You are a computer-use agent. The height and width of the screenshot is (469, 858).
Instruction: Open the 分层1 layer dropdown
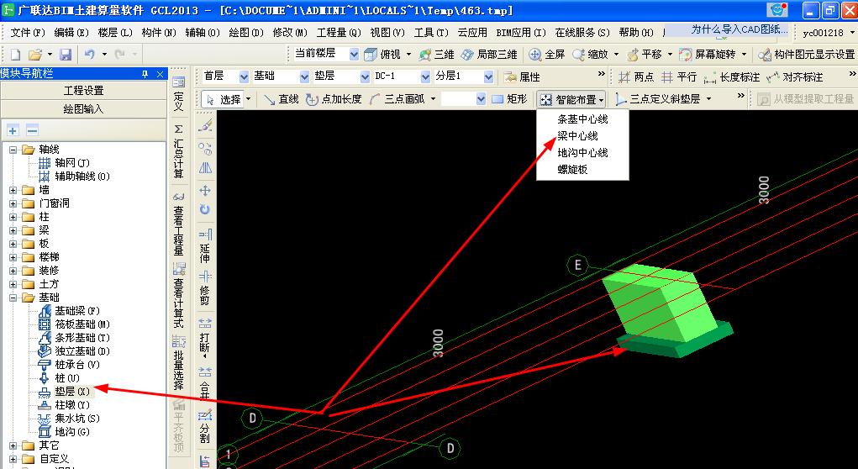tap(488, 76)
